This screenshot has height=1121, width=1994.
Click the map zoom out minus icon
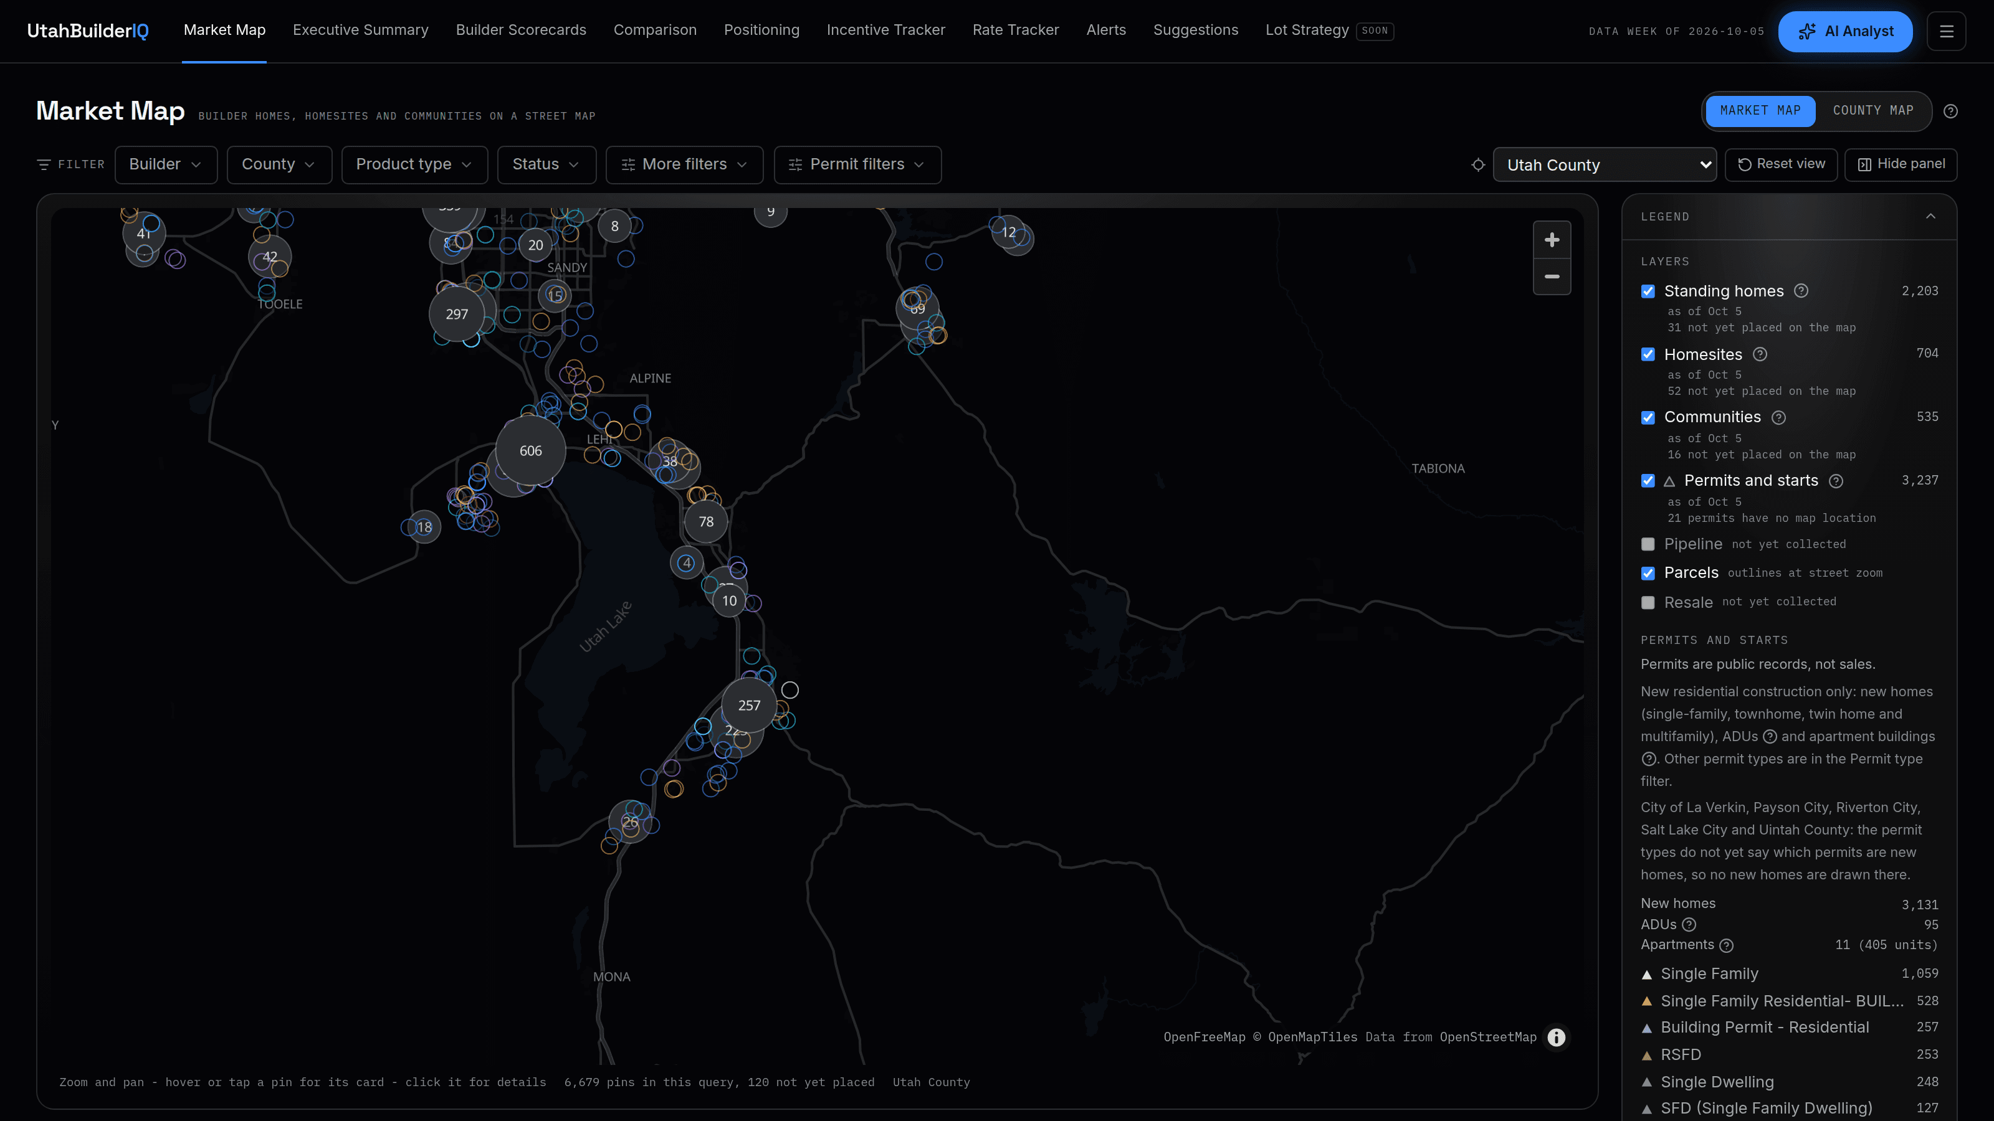click(x=1552, y=276)
